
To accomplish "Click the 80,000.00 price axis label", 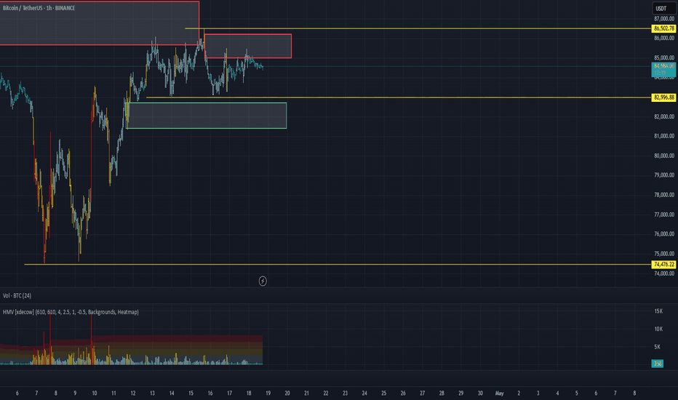I will pos(663,156).
